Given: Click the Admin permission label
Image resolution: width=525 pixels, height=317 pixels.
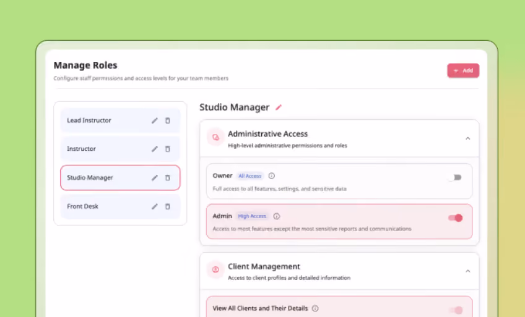Looking at the screenshot, I should (x=222, y=216).
